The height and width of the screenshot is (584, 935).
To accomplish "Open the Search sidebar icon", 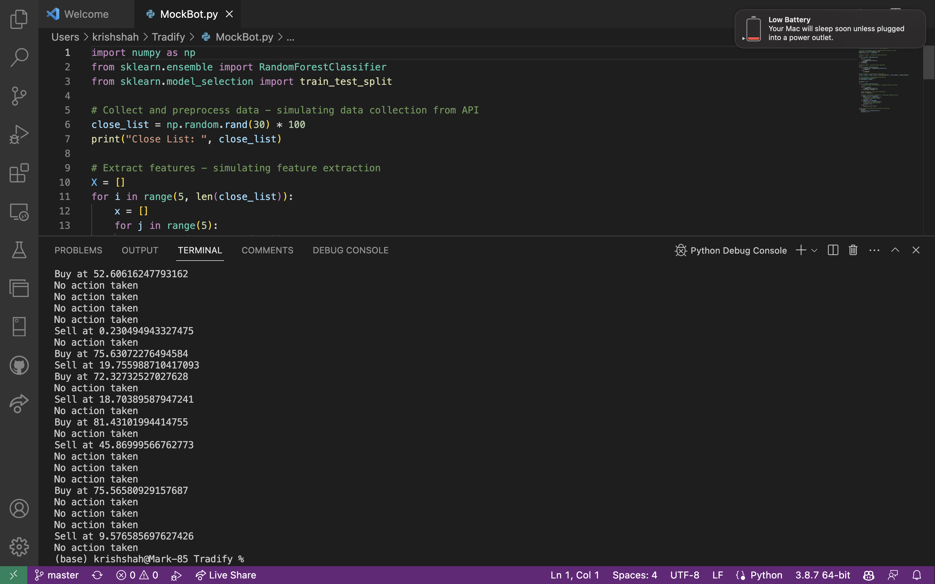I will coord(19,57).
